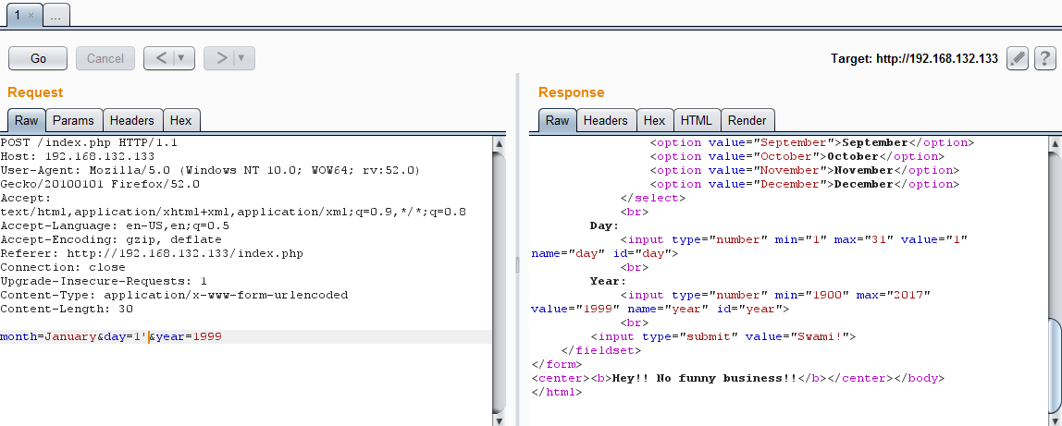Open Response Hex tab
Image resolution: width=1062 pixels, height=426 pixels.
click(654, 120)
